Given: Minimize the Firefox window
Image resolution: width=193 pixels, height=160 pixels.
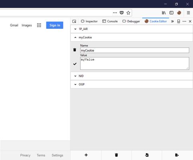Looking at the screenshot, I should point(165,4).
